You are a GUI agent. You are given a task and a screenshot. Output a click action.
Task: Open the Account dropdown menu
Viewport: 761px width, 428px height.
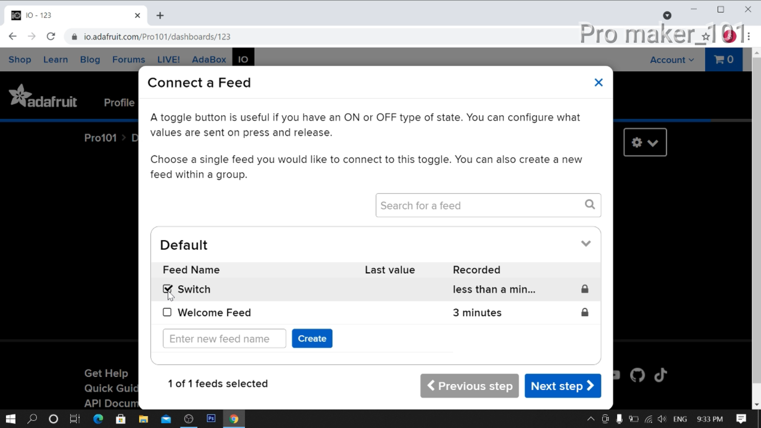pyautogui.click(x=671, y=59)
